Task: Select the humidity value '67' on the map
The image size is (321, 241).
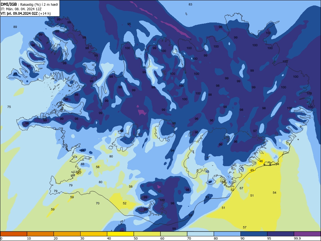Action: coord(241,188)
